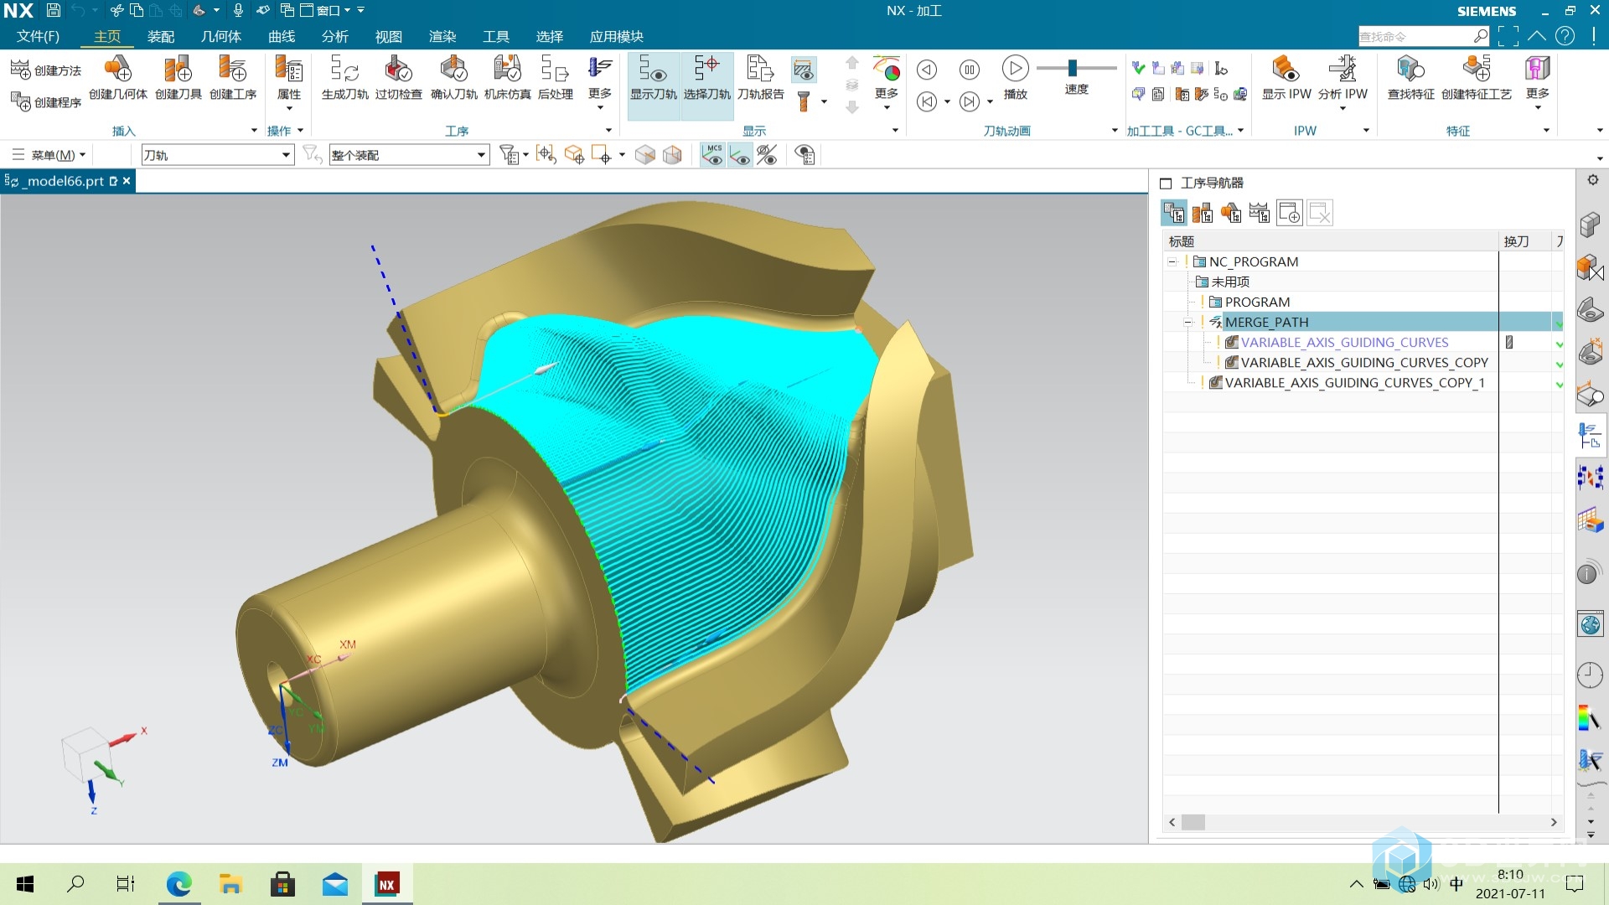1609x905 pixels.
Task: Pause the tool path animation
Action: [x=970, y=70]
